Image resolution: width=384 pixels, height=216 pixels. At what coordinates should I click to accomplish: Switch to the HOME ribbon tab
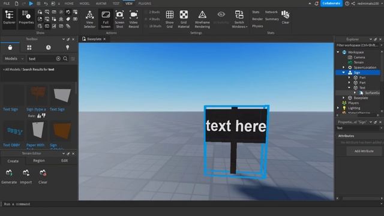(69, 4)
